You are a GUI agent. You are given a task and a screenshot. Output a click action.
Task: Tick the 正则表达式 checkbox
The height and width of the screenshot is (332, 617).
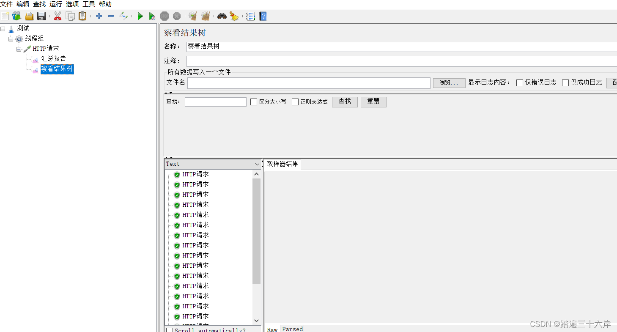[x=295, y=102]
